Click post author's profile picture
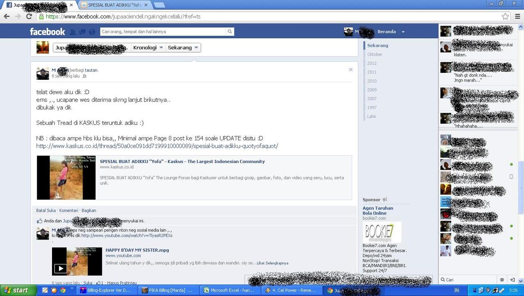The image size is (524, 296). click(x=43, y=73)
